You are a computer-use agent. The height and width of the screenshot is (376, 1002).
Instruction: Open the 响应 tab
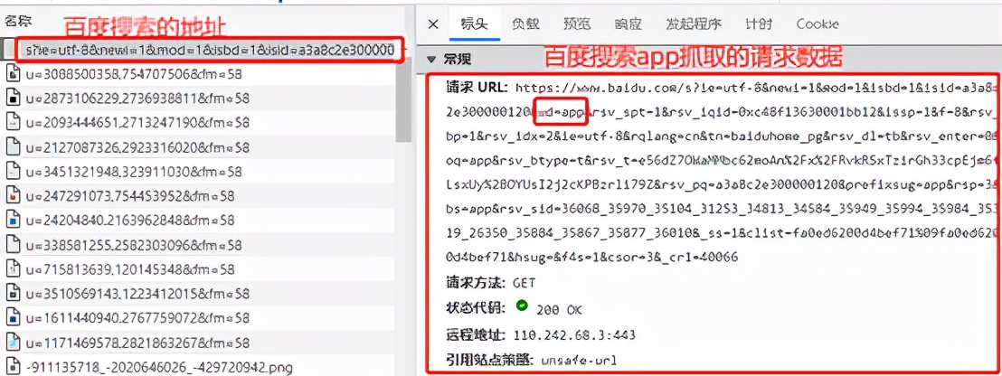pos(628,24)
